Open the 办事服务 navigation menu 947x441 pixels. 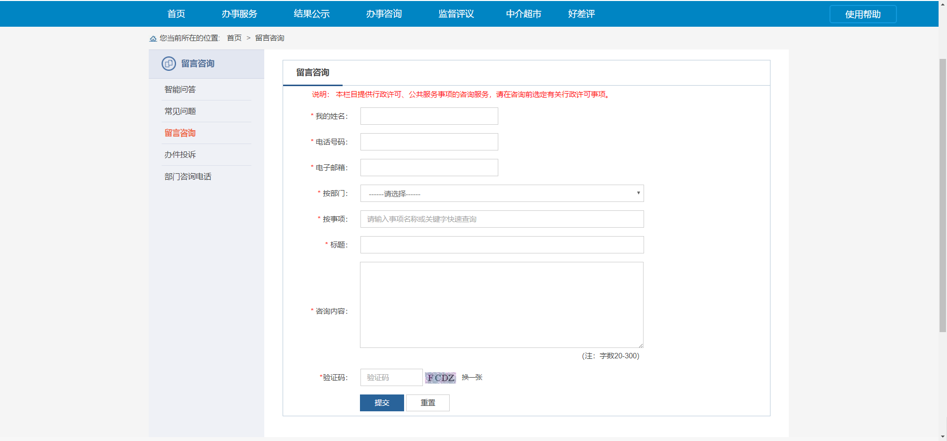coord(239,14)
